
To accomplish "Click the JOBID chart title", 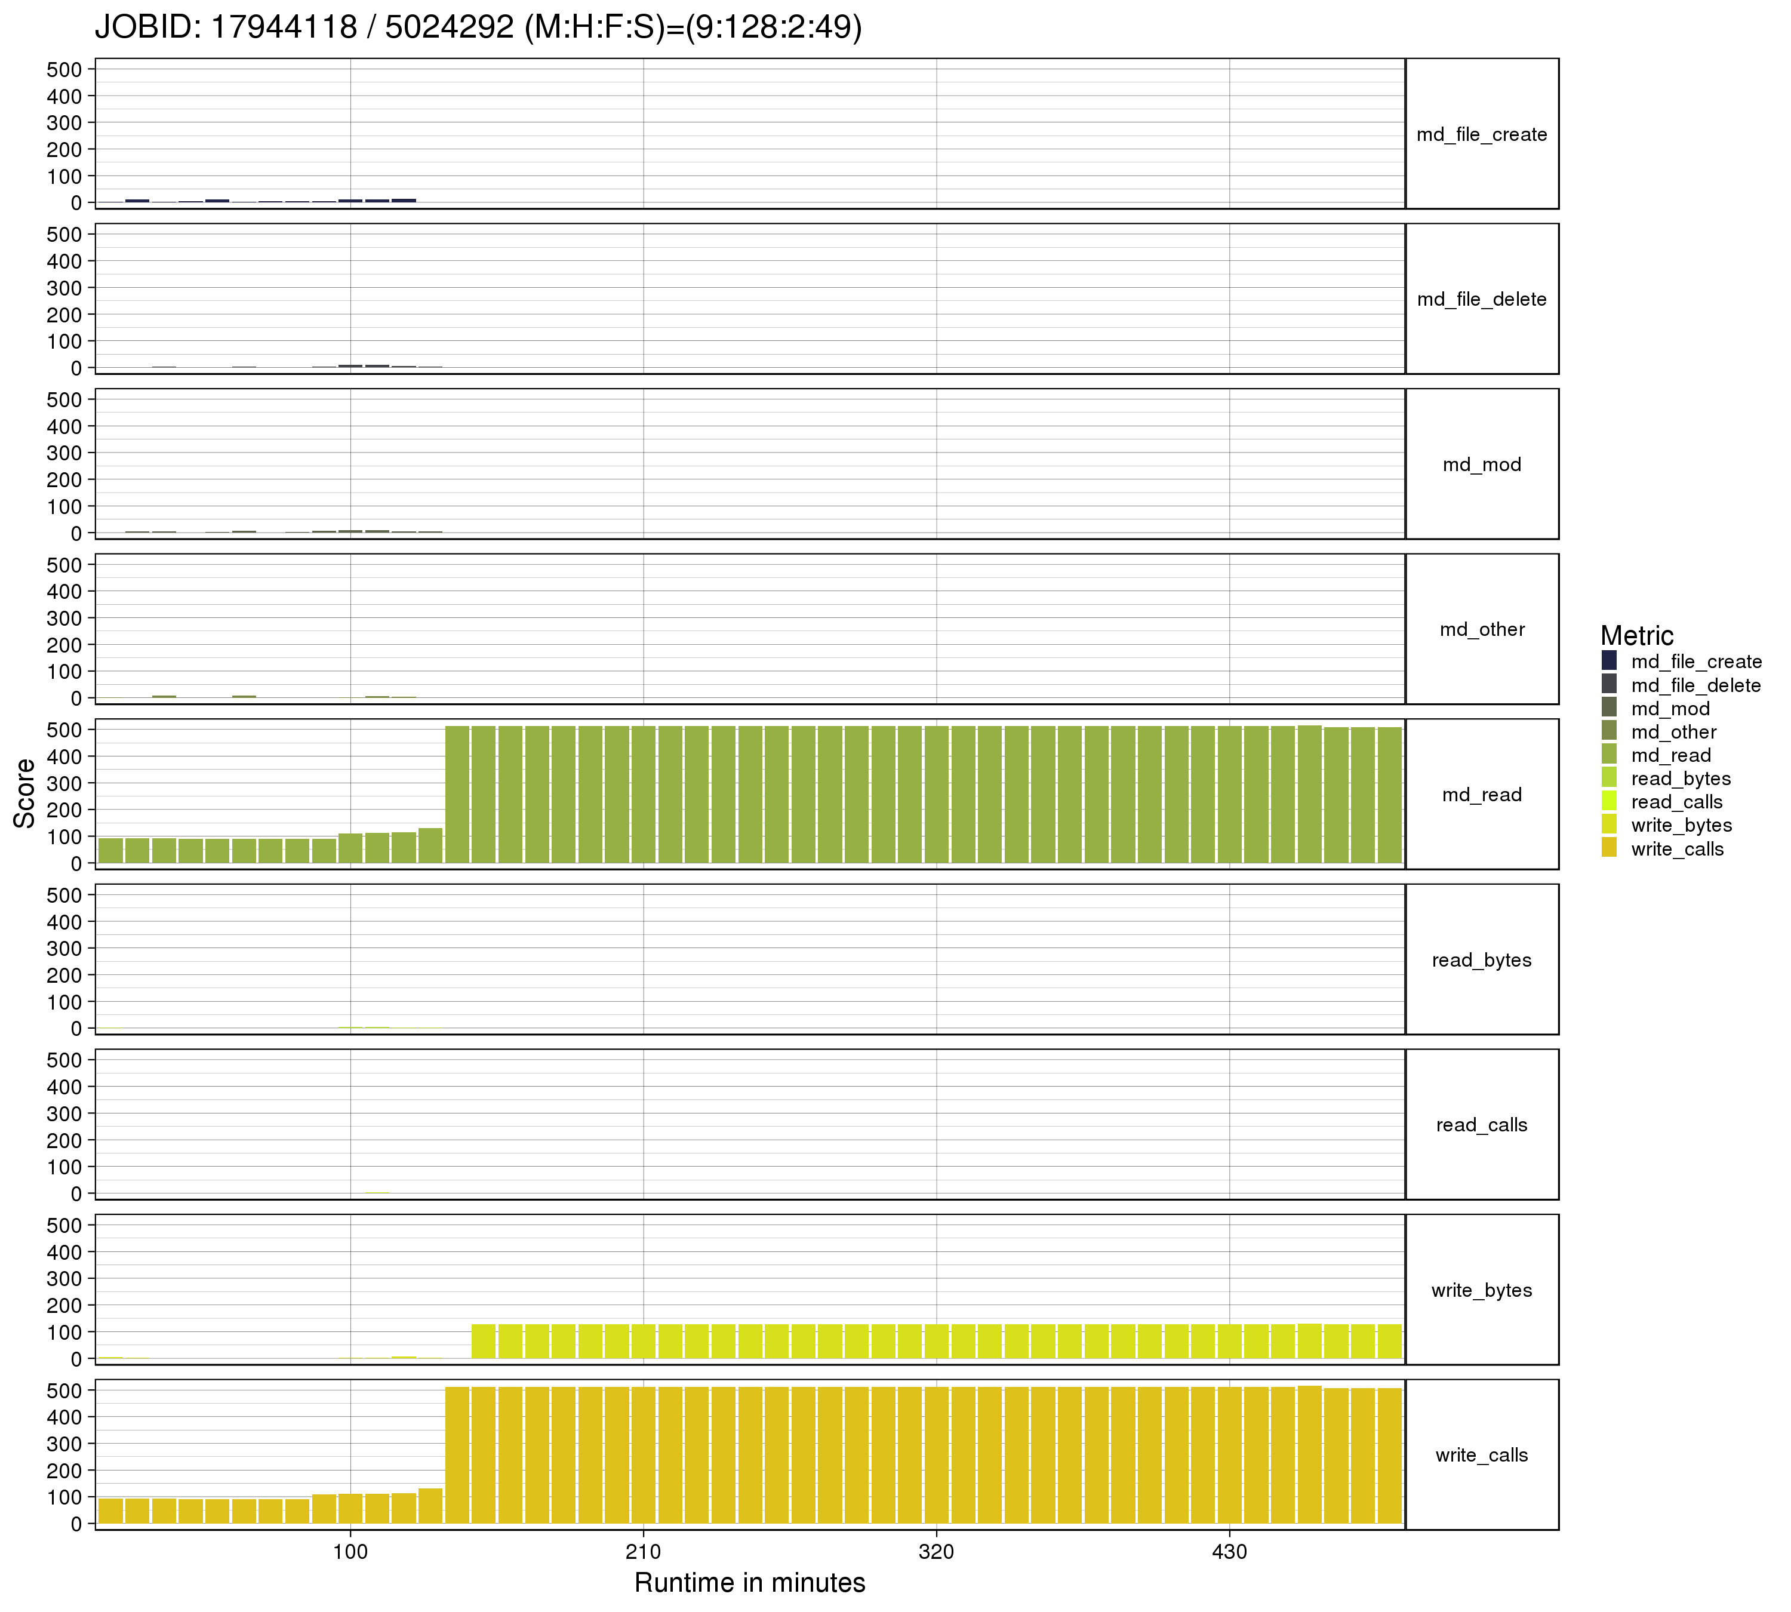I will [x=478, y=27].
